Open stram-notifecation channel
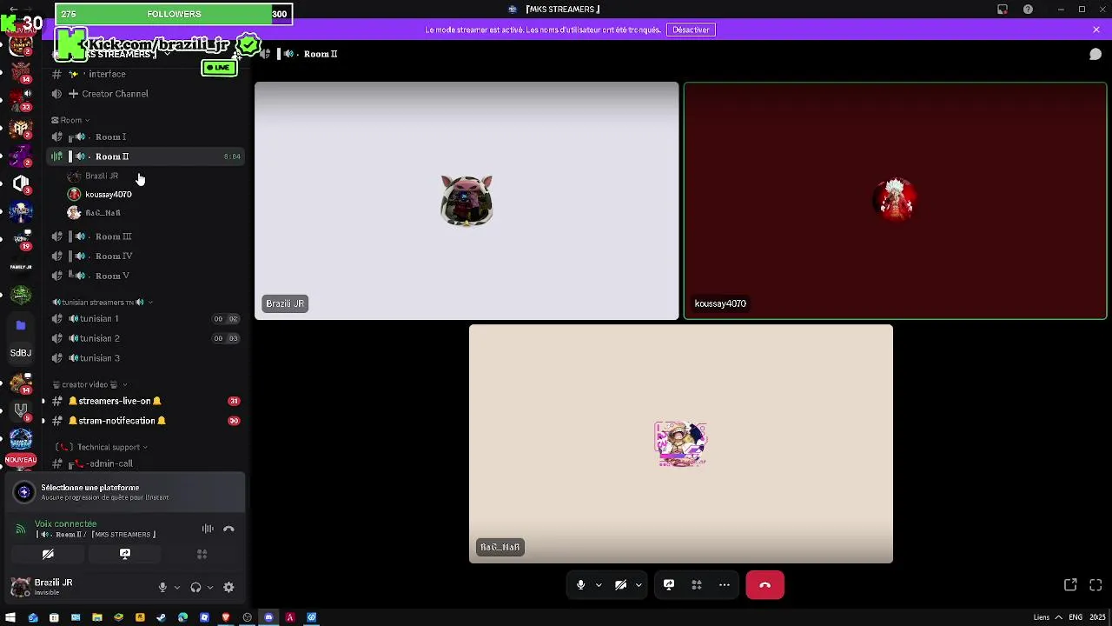 (144, 421)
